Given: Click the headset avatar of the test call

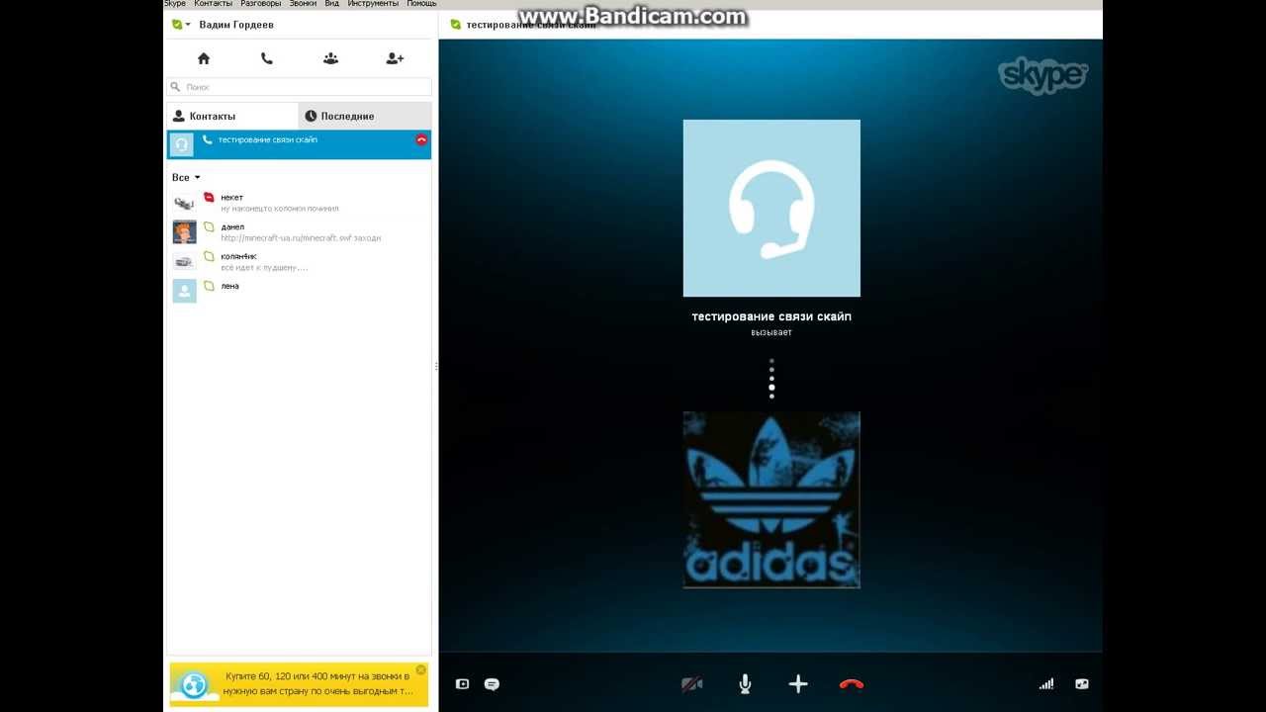Looking at the screenshot, I should [771, 209].
